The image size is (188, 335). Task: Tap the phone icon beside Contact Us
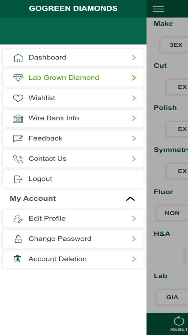pos(18,158)
